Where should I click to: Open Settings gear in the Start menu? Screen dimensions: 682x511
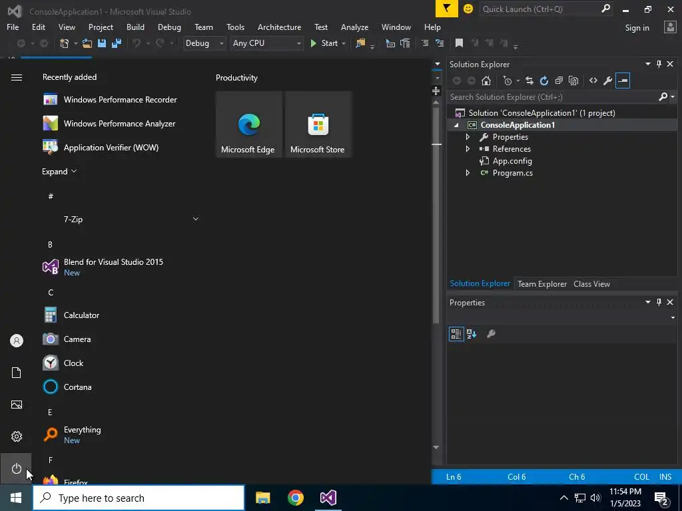pos(16,436)
